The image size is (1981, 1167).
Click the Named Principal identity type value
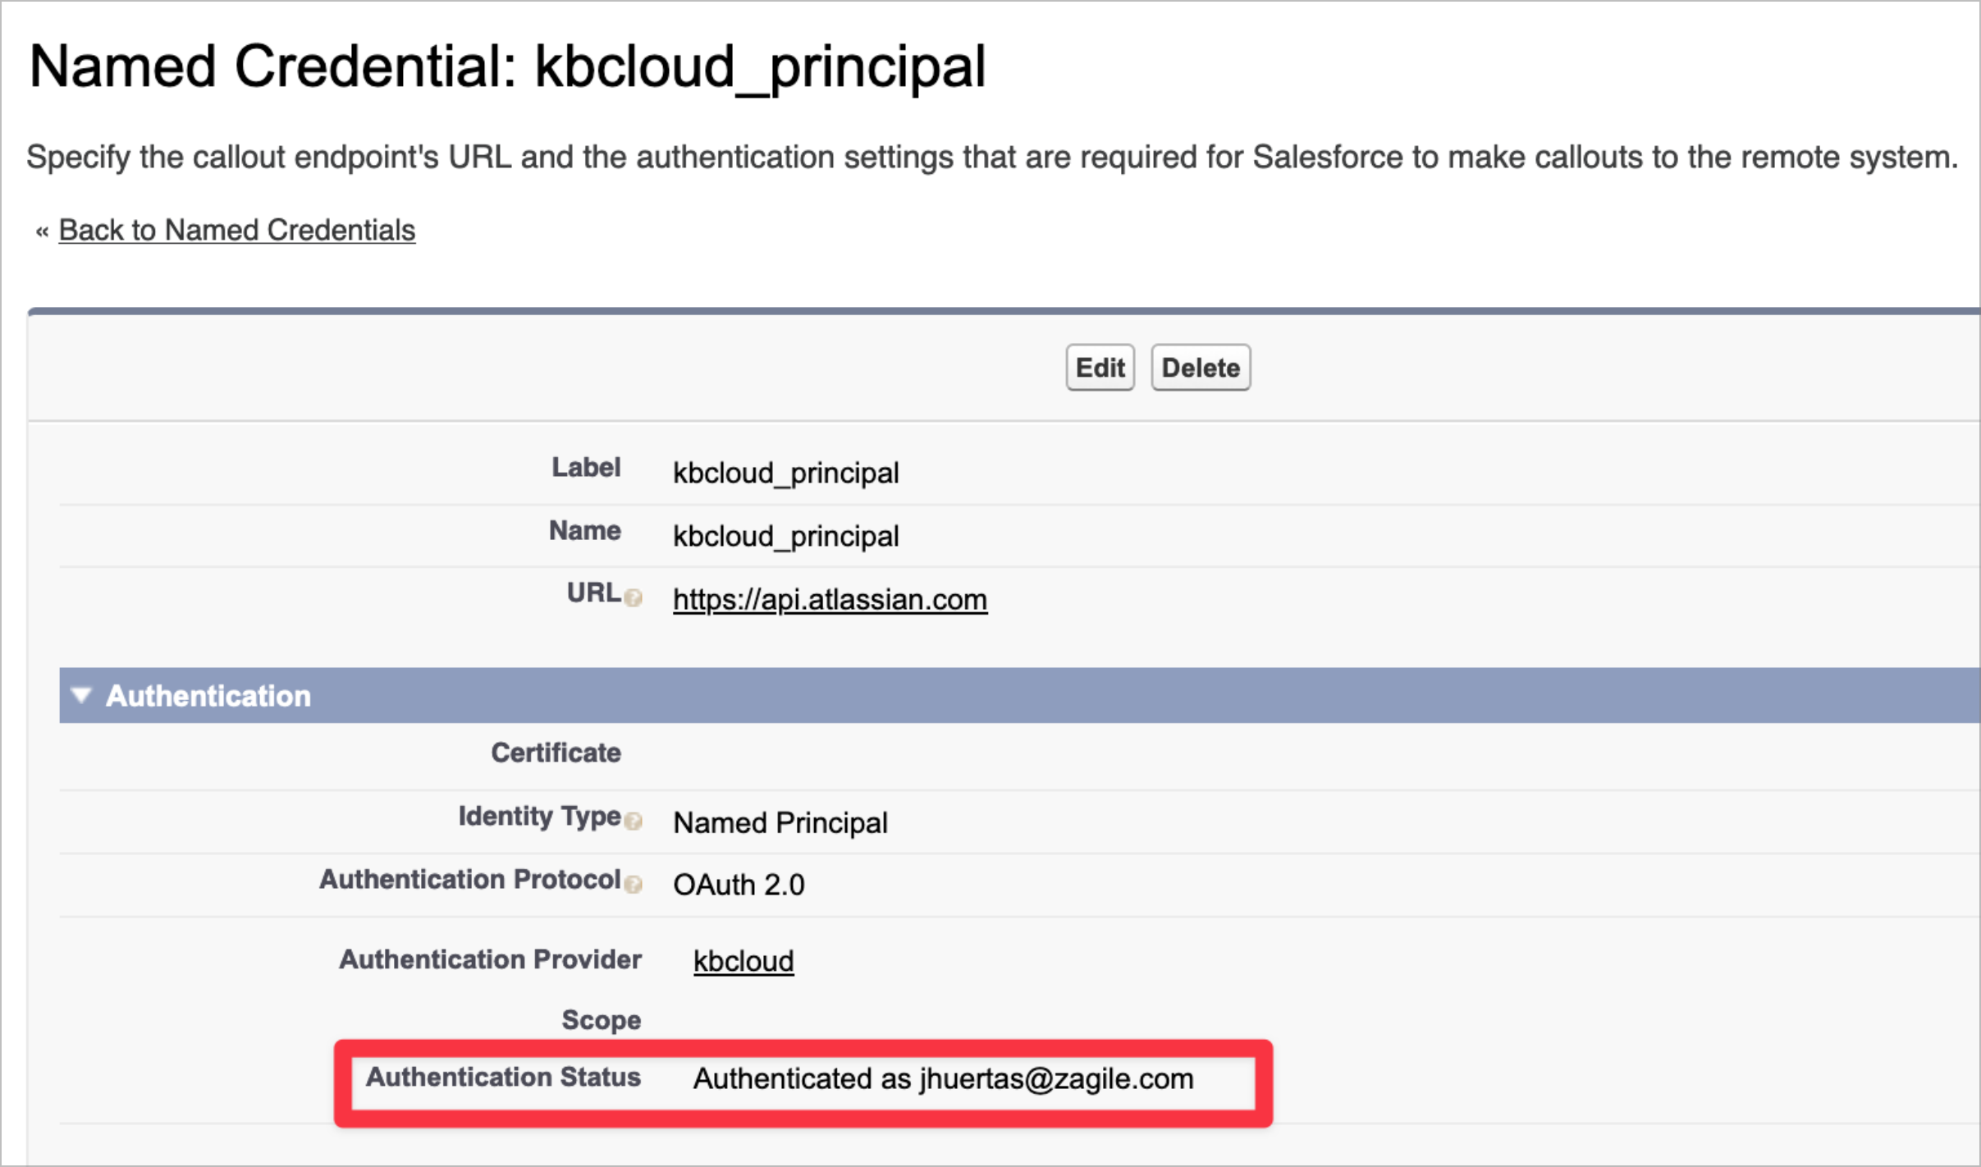point(780,823)
